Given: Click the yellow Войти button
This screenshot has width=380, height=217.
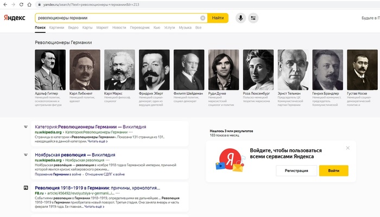Looking at the screenshot, I should 334,170.
